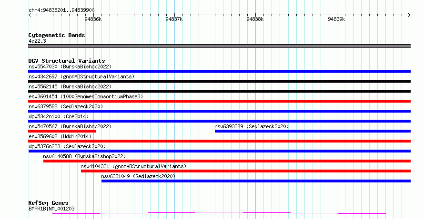The width and height of the screenshot is (424, 219).
Task: Click the Cytogenetic Bands track title
Action: click(x=57, y=35)
